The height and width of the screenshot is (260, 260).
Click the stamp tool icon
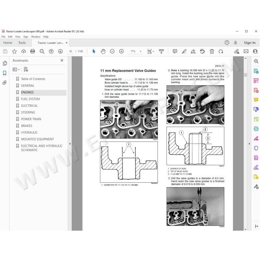pyautogui.click(x=202, y=51)
